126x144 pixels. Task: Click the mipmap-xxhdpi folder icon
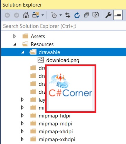pyautogui.click(x=33, y=139)
